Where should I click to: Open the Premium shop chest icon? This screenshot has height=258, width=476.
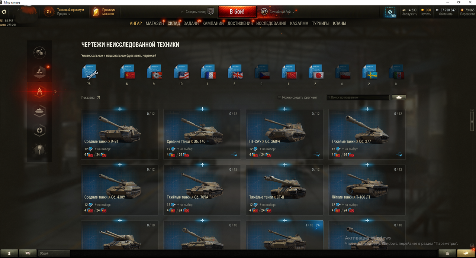(96, 12)
